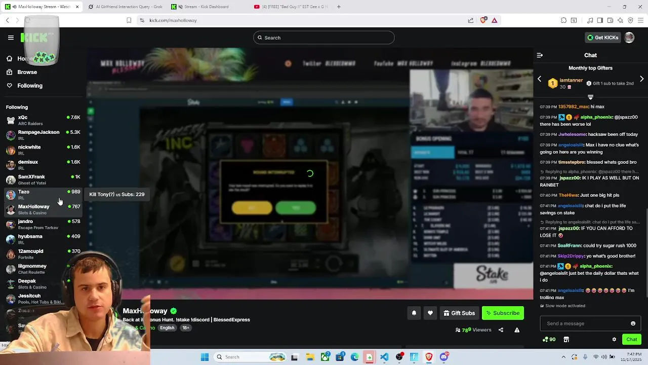This screenshot has height=365, width=648.
Task: Click iamtanner in the top gifters banner
Action: tap(571, 80)
